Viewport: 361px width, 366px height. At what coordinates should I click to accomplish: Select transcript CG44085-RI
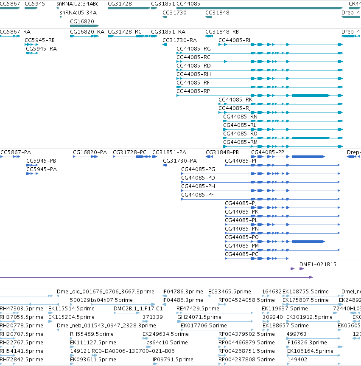click(234, 40)
